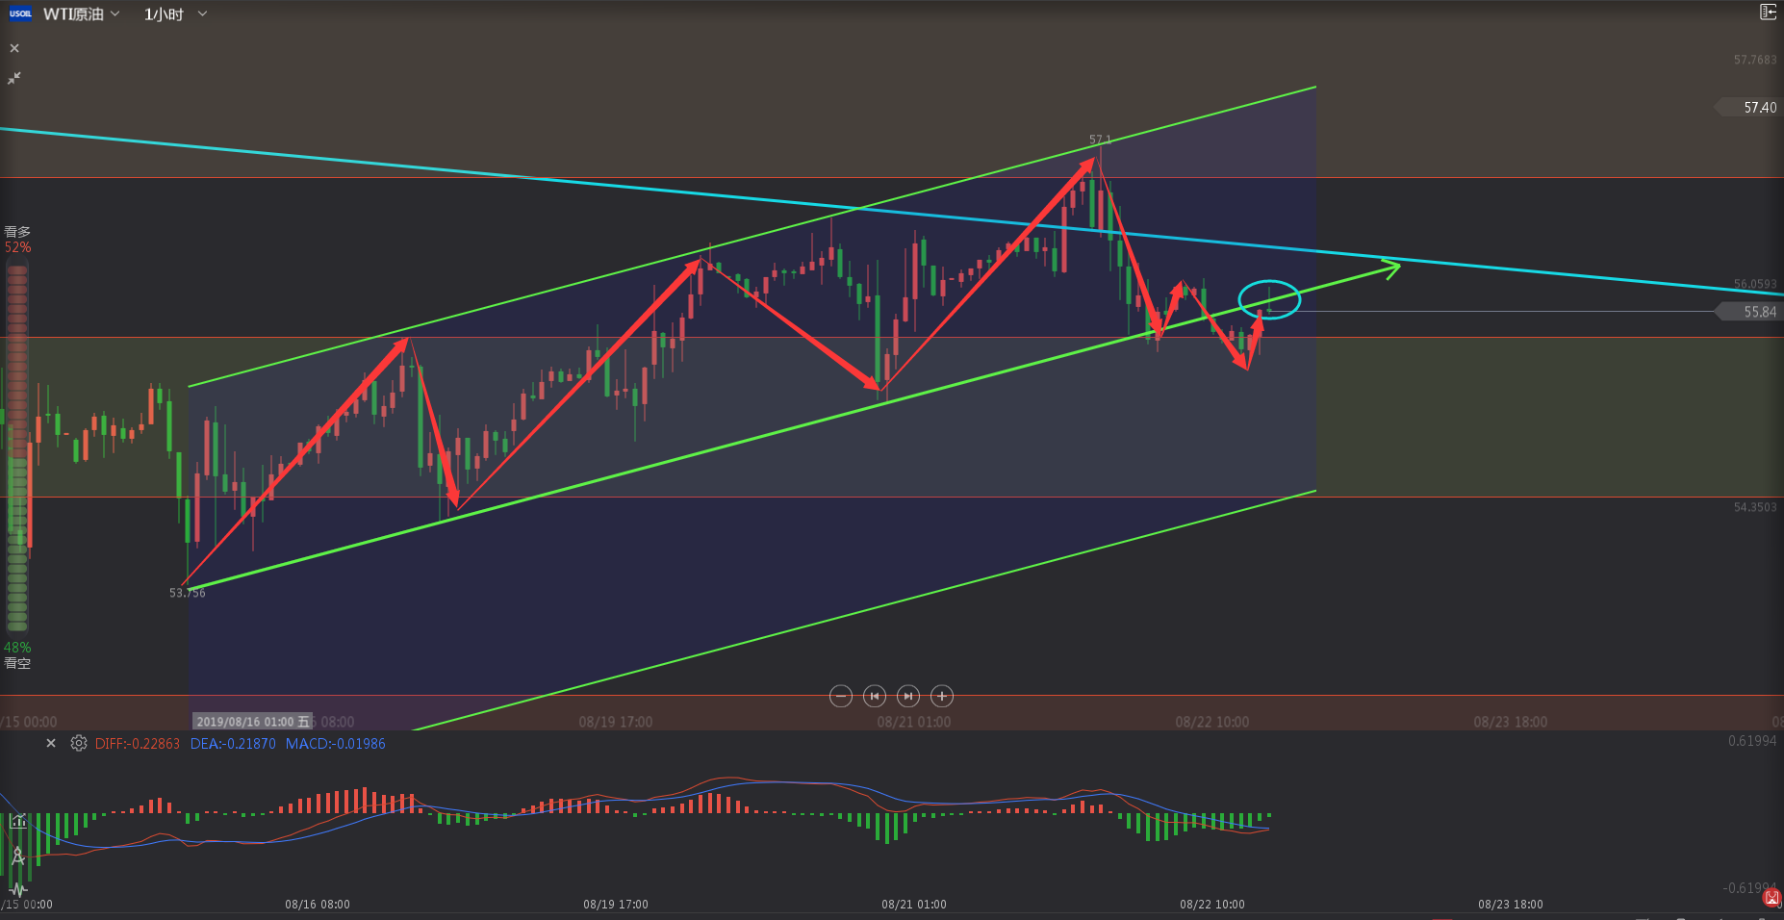This screenshot has height=920, width=1784.
Task: Click the 0.61994 MACD scale value
Action: [1752, 741]
